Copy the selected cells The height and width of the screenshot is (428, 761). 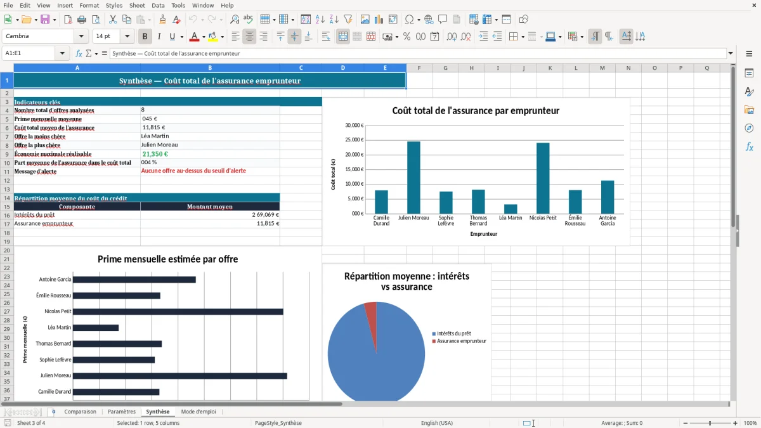click(127, 20)
